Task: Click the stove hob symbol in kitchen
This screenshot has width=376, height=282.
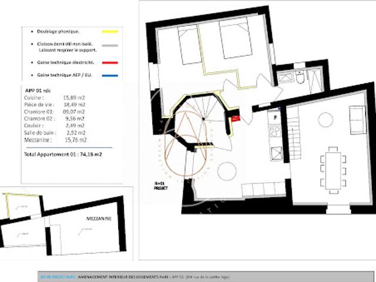Action: (x=275, y=131)
